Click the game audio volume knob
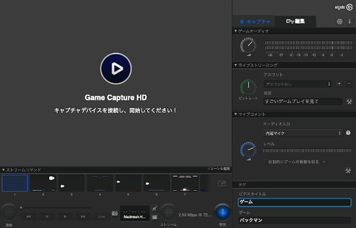Screen dimensions: 356x228 248,47
